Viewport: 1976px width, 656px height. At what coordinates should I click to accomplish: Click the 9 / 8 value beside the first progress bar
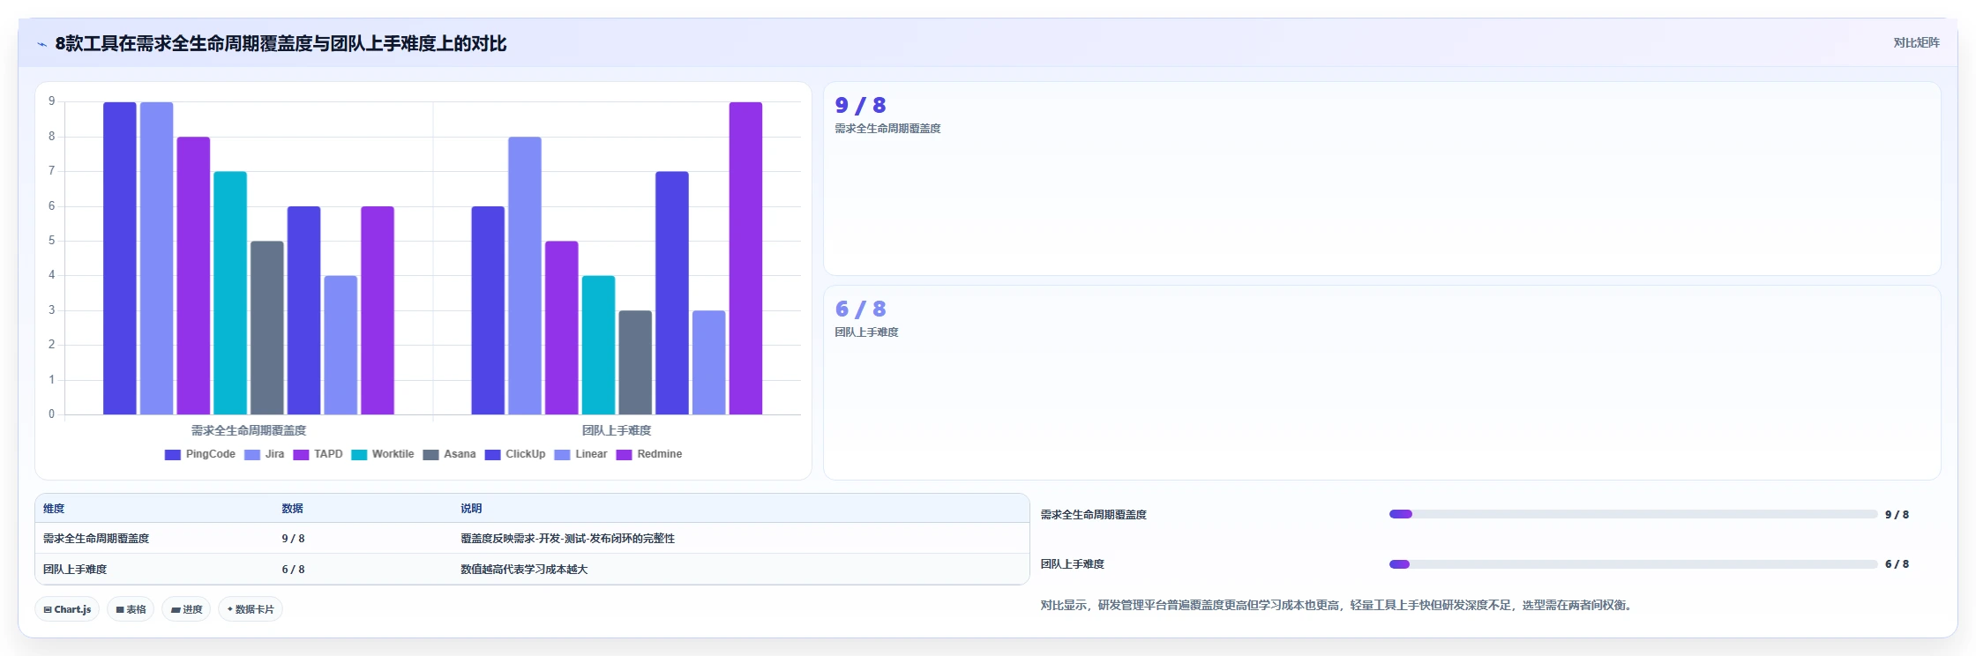[1897, 515]
